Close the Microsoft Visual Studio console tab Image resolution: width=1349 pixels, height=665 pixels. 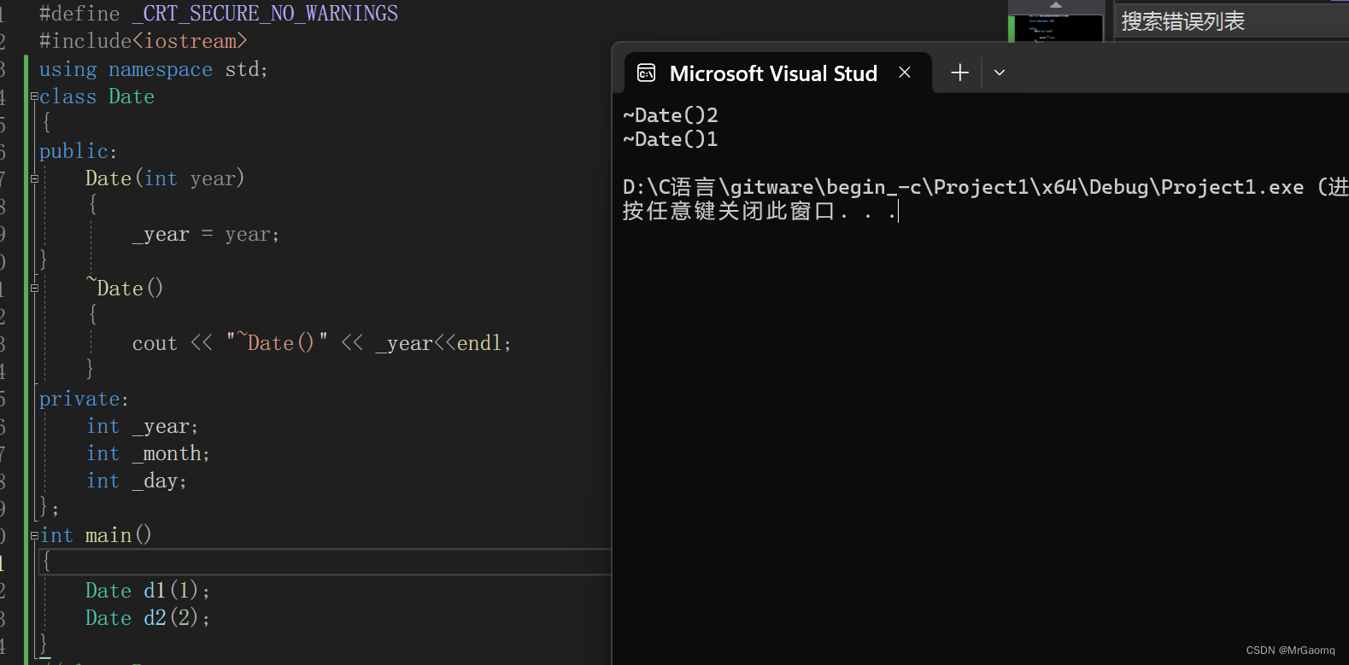point(905,73)
